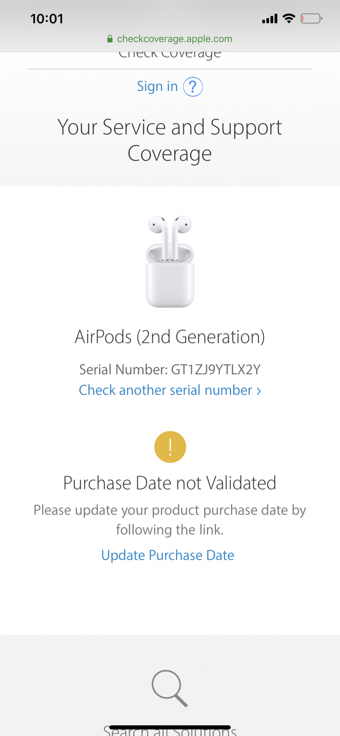Click the yellow exclamation warning icon

(170, 447)
